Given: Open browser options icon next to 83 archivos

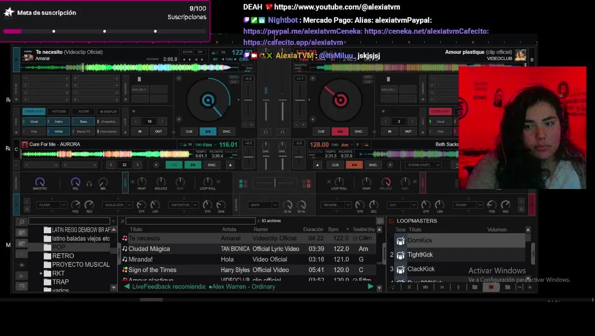Looking at the screenshot, I should coord(379,221).
